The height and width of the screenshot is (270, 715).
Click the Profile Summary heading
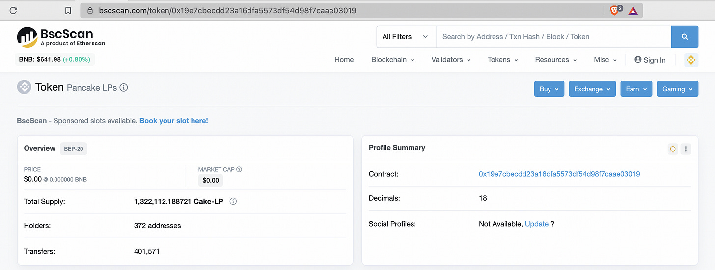pyautogui.click(x=397, y=148)
